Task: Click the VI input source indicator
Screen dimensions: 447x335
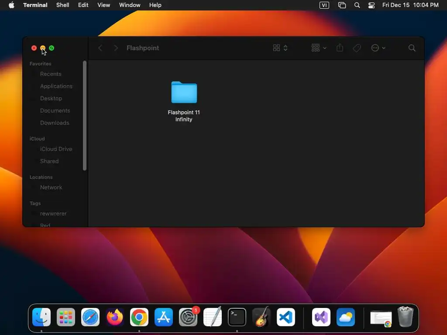Action: (324, 5)
